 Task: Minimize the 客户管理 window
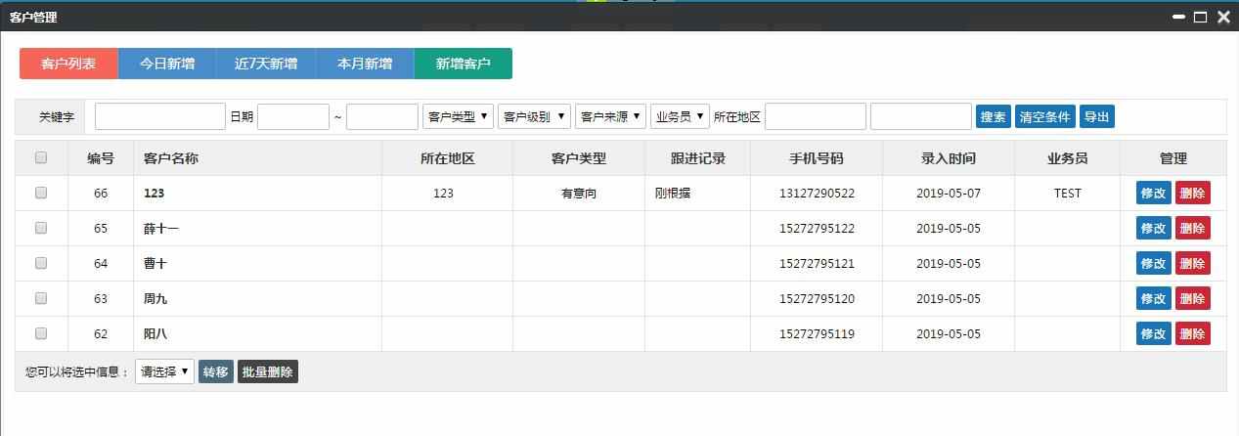(x=1179, y=17)
